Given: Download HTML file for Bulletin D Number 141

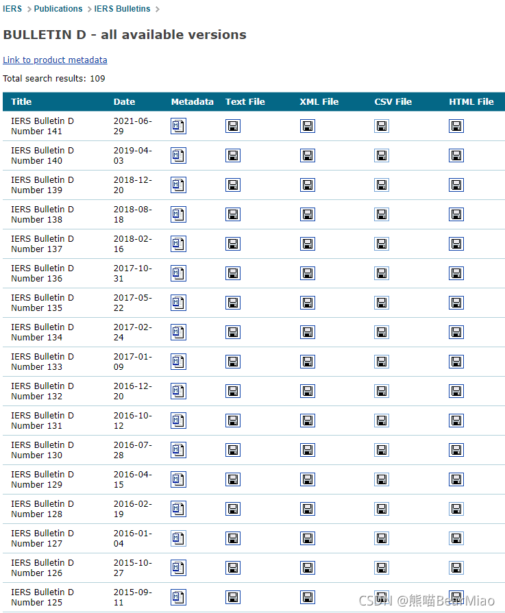Looking at the screenshot, I should click(456, 126).
